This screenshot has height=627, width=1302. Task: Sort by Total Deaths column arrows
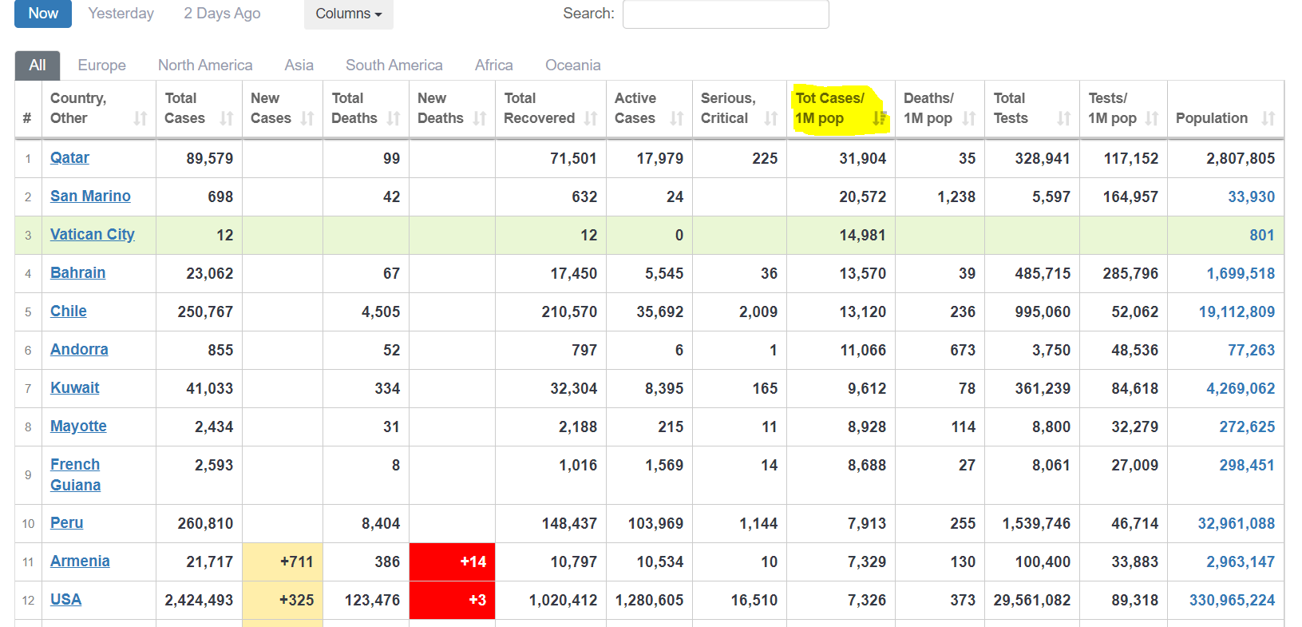coord(394,118)
